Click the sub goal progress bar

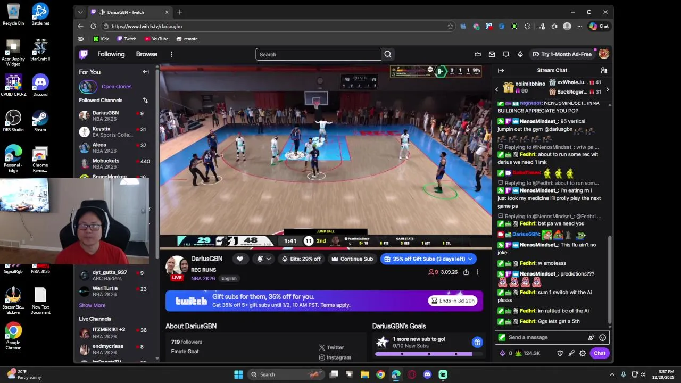[x=429, y=354]
